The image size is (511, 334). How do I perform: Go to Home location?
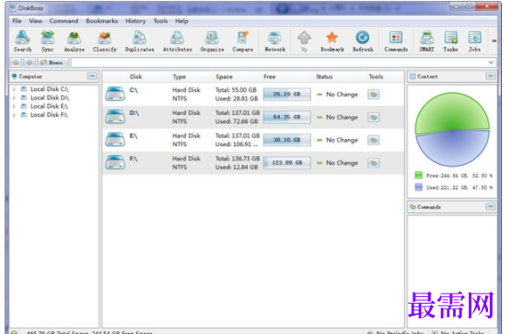52,63
